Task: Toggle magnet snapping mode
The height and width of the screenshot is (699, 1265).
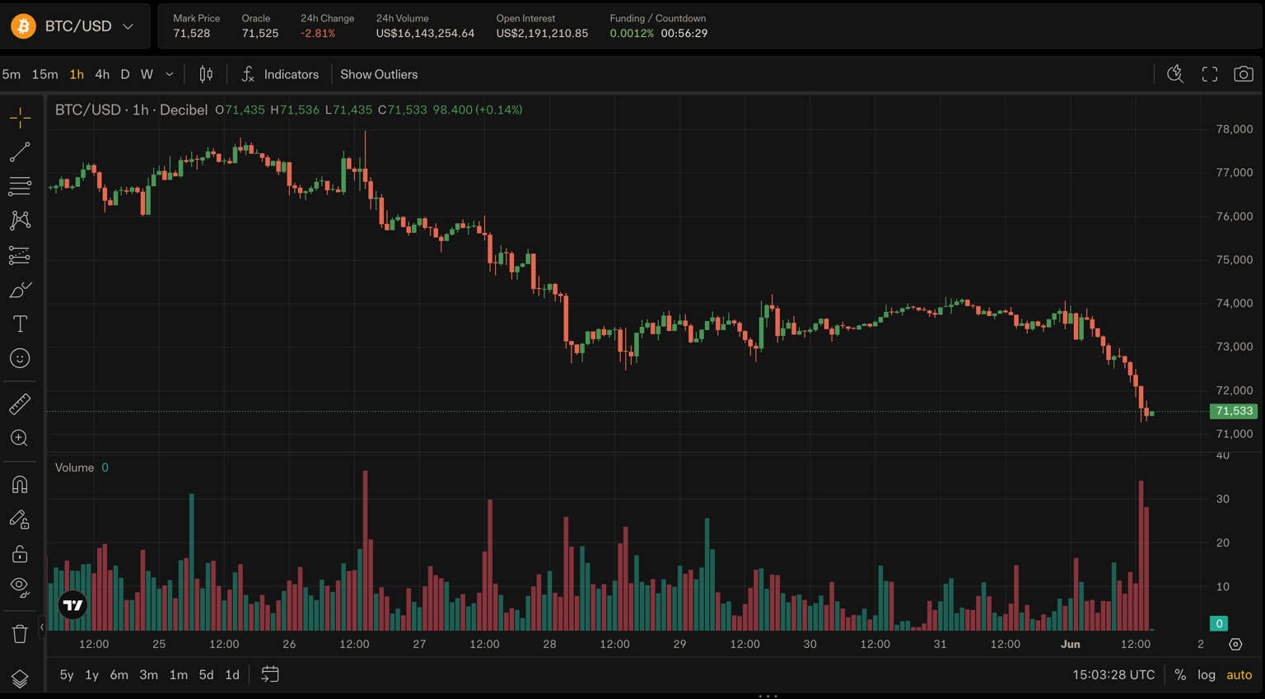Action: (20, 484)
